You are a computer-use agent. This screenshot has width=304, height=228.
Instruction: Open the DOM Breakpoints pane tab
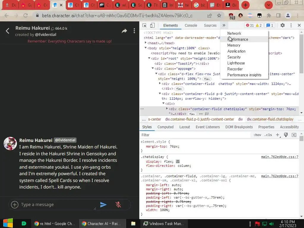(239, 127)
